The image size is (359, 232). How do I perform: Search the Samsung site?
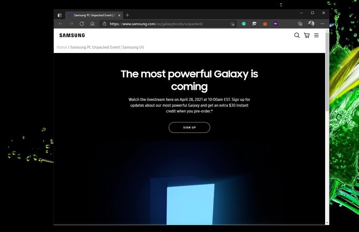click(x=297, y=35)
